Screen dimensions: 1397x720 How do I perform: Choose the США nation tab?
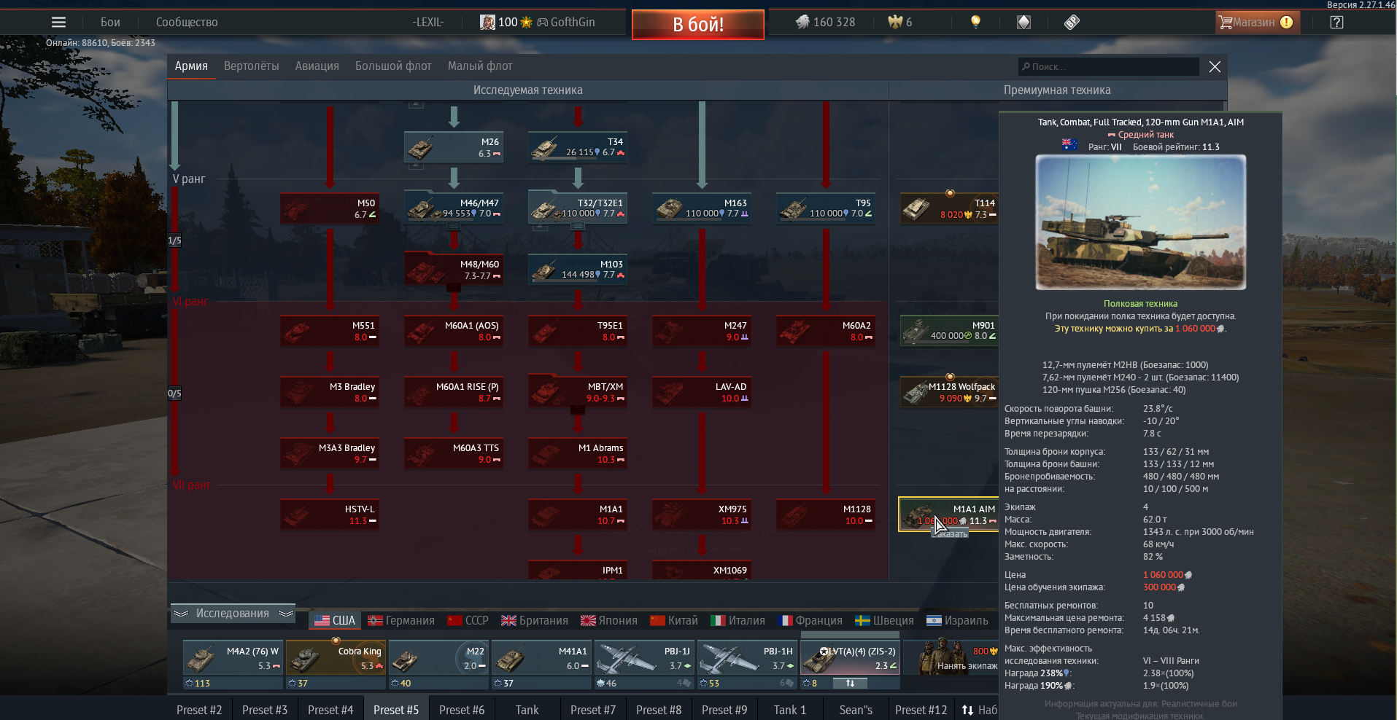coord(335,620)
